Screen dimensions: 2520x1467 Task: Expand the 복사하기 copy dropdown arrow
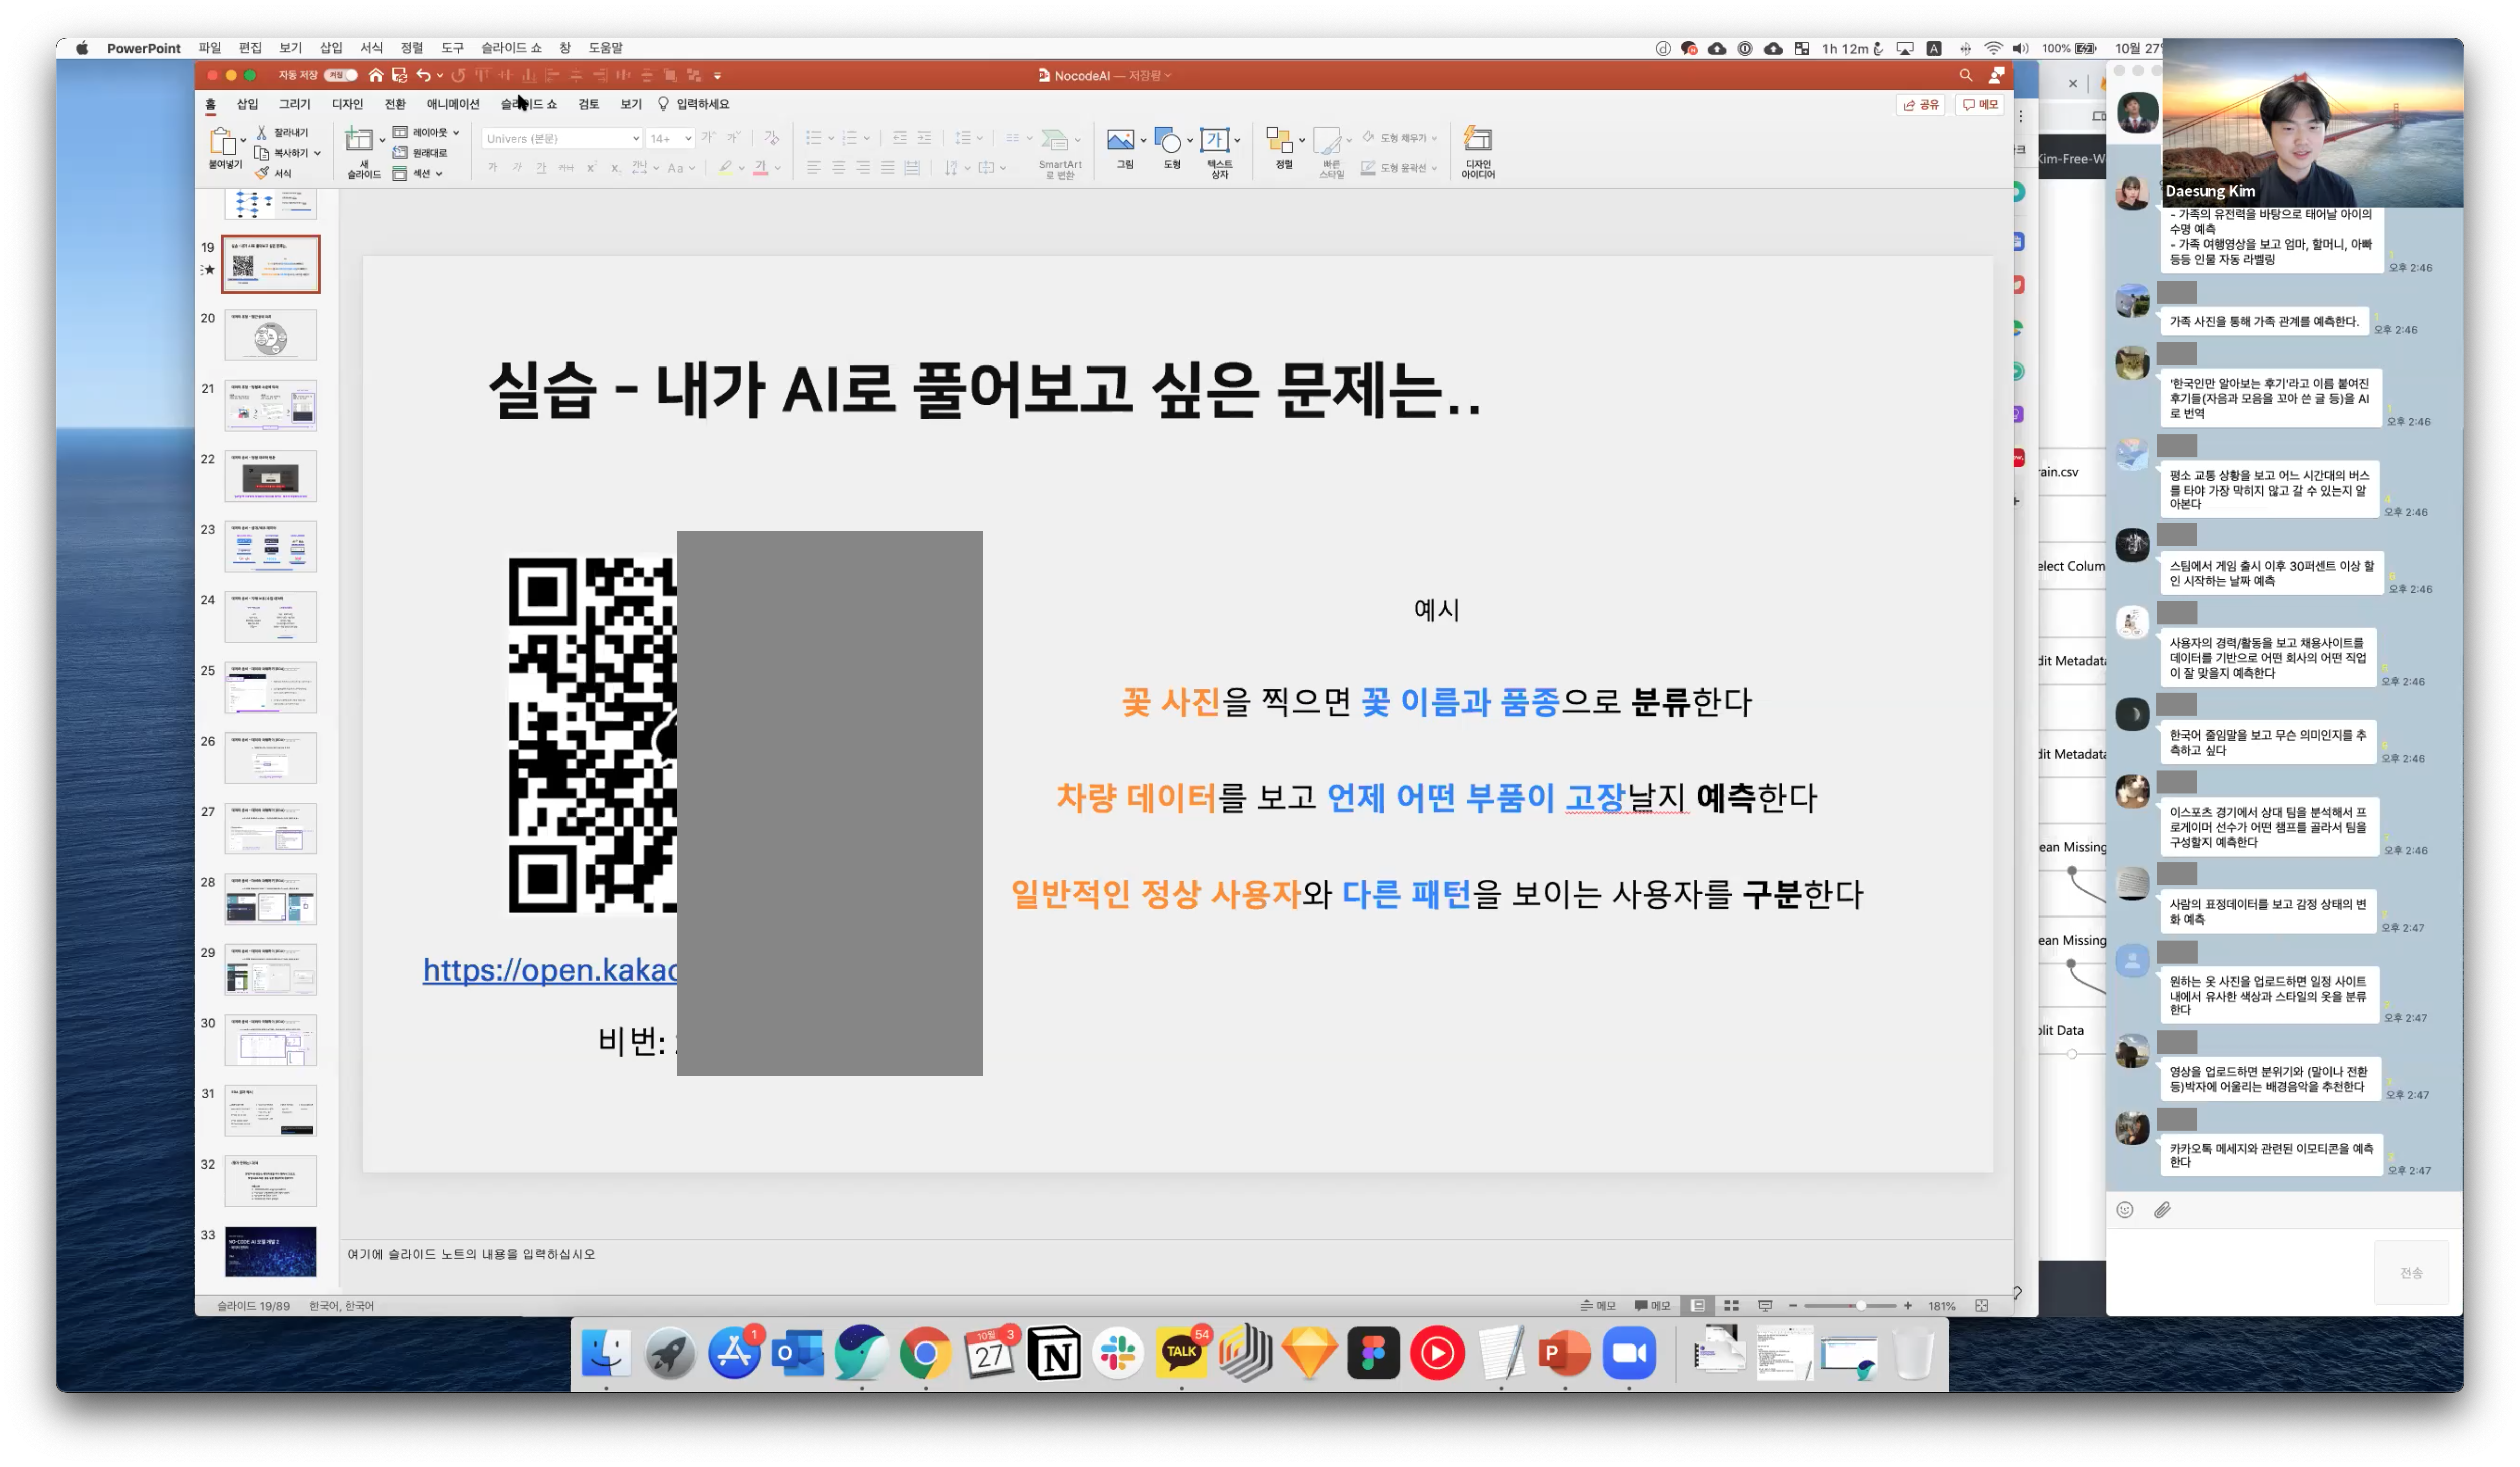[x=317, y=153]
